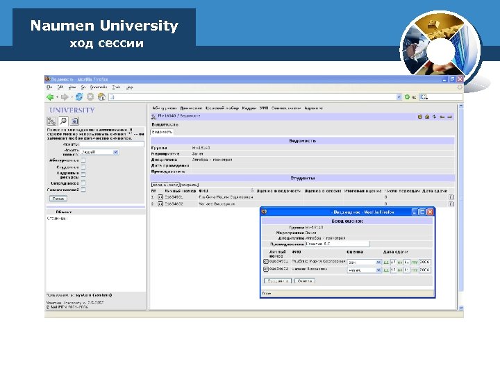Image resolution: width=500 pixels, height=375 pixels.
Task: Select the magnifier search icon in sidebar
Action: pyautogui.click(x=62, y=121)
